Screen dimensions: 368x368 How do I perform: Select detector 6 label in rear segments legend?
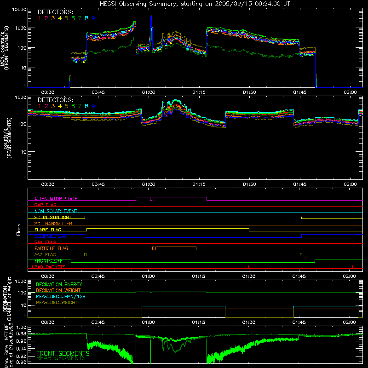[73, 106]
